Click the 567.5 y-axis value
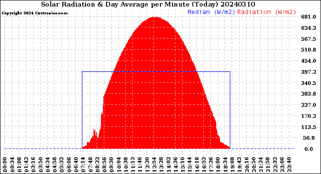The width and height of the screenshot is (321, 174). pyautogui.click(x=308, y=39)
